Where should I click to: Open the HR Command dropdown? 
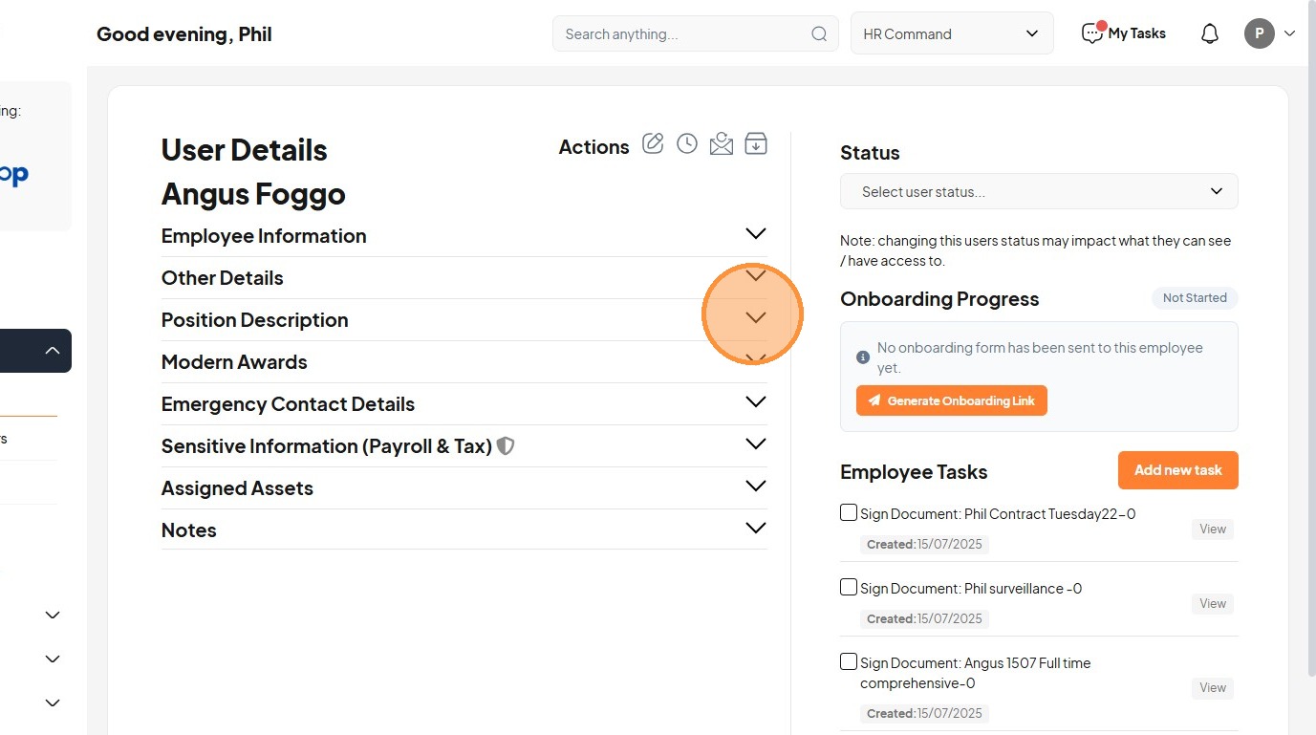click(951, 33)
